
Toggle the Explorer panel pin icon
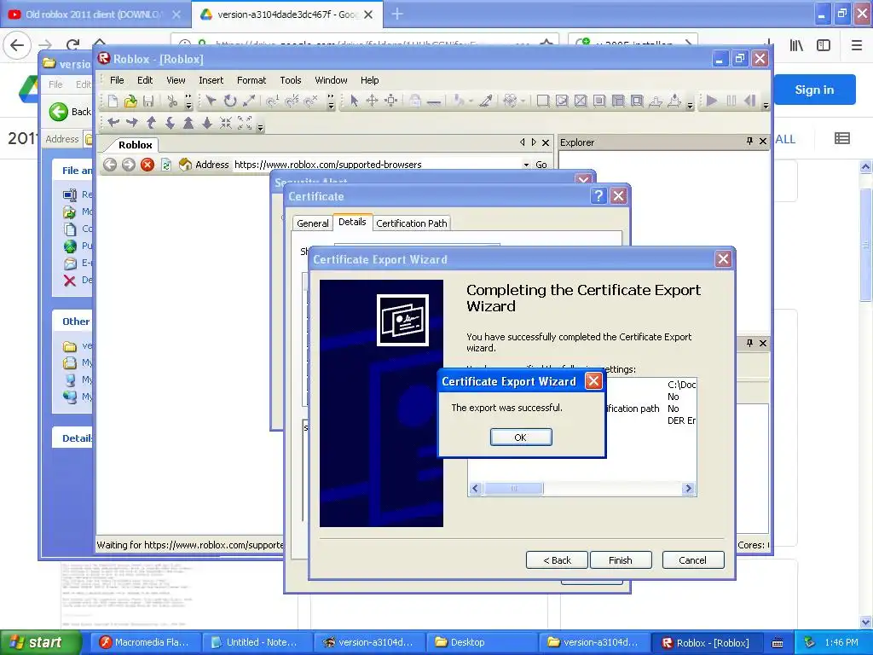pos(749,142)
